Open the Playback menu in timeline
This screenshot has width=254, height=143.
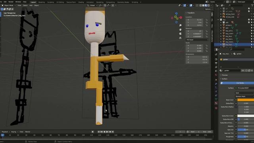coord(6,132)
